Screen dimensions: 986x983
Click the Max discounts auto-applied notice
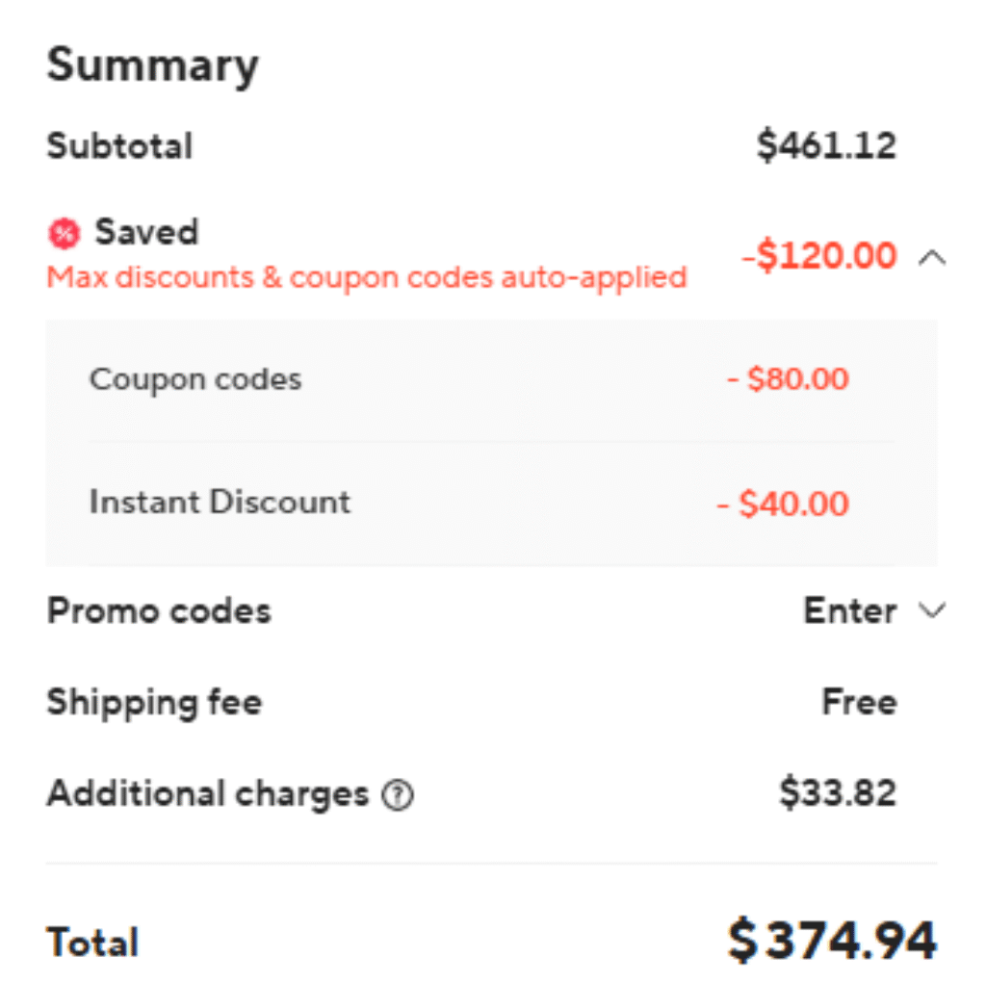[x=367, y=277]
